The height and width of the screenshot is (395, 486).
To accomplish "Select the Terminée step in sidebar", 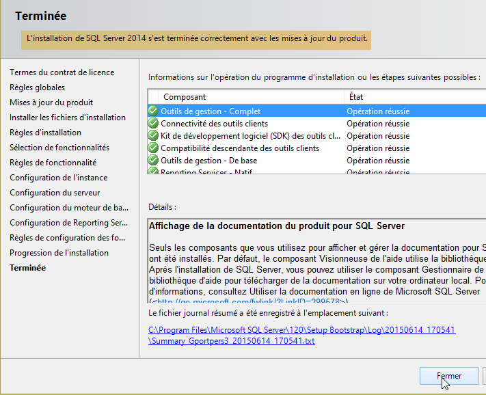I will [28, 268].
